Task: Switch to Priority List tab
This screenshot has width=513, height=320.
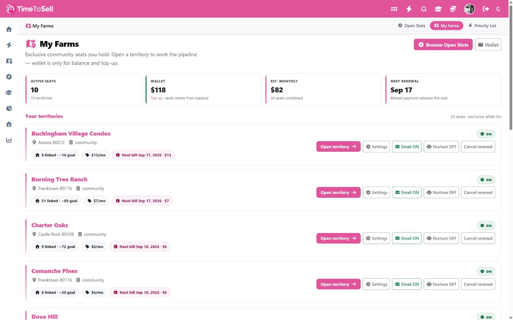Action: 482,26
